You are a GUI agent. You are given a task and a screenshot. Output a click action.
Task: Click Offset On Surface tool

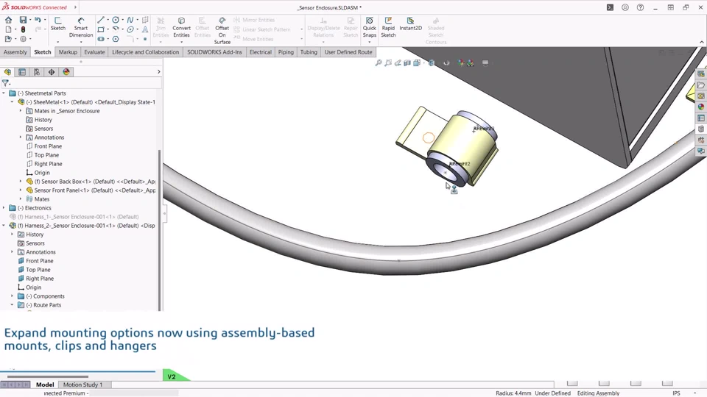222,31
